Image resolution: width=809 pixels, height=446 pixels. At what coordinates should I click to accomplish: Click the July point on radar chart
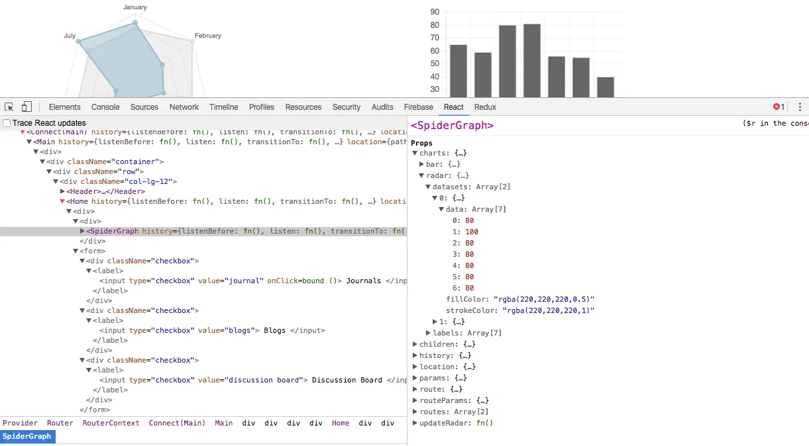(79, 42)
